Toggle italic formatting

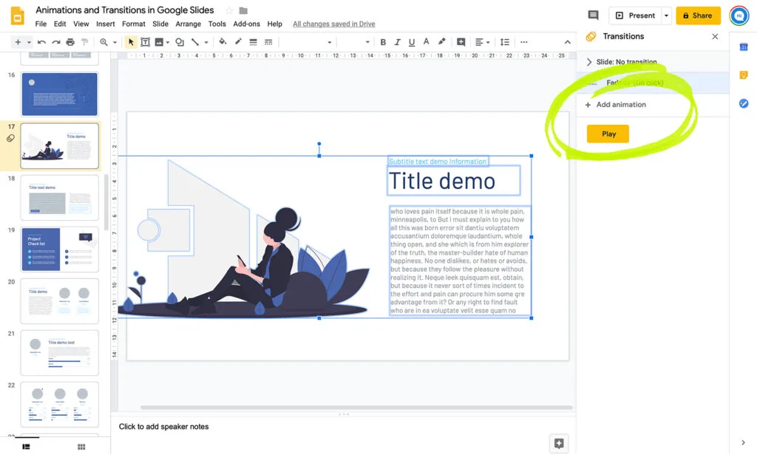pos(397,42)
